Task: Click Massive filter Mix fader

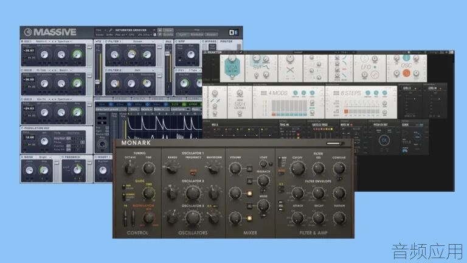Action: 168,54
